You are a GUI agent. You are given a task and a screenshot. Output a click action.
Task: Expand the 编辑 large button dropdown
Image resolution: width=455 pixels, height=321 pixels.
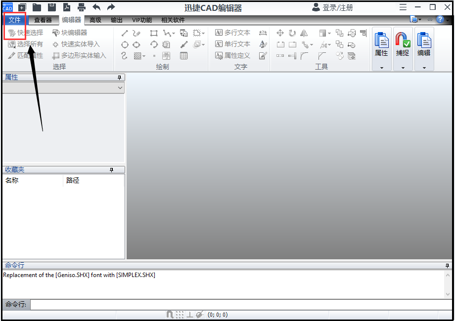pos(424,68)
